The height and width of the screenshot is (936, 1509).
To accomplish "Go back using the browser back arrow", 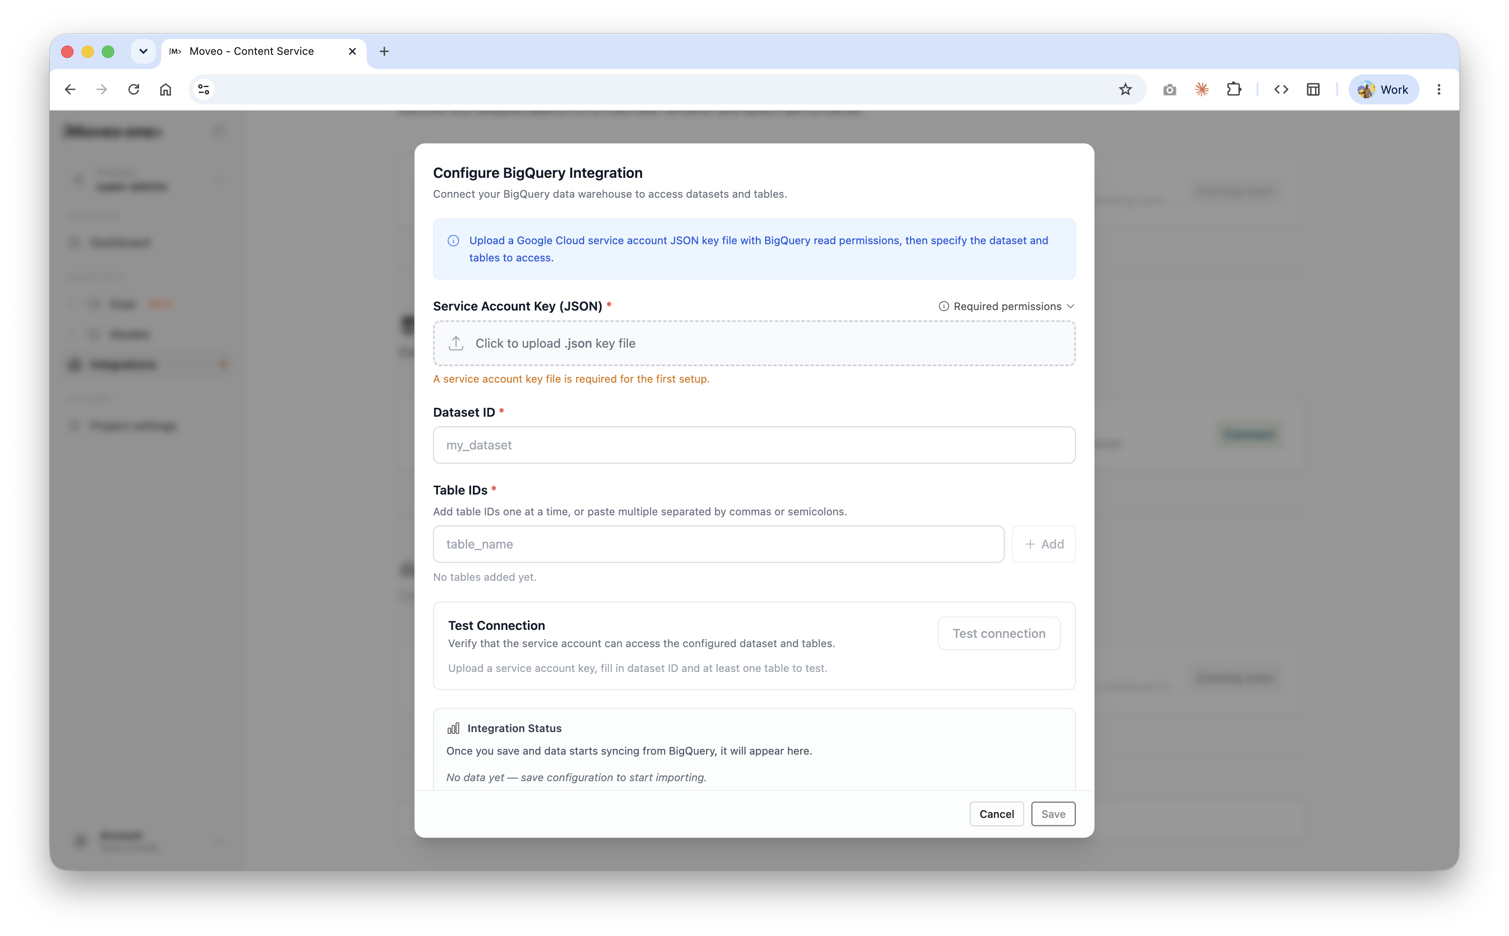I will click(x=70, y=90).
